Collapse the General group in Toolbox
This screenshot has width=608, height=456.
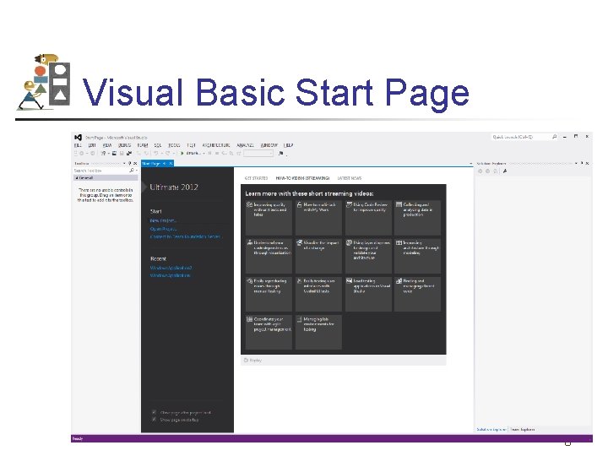pos(77,178)
